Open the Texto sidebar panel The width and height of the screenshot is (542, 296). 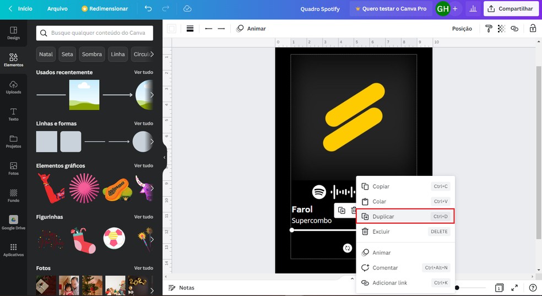click(x=13, y=114)
